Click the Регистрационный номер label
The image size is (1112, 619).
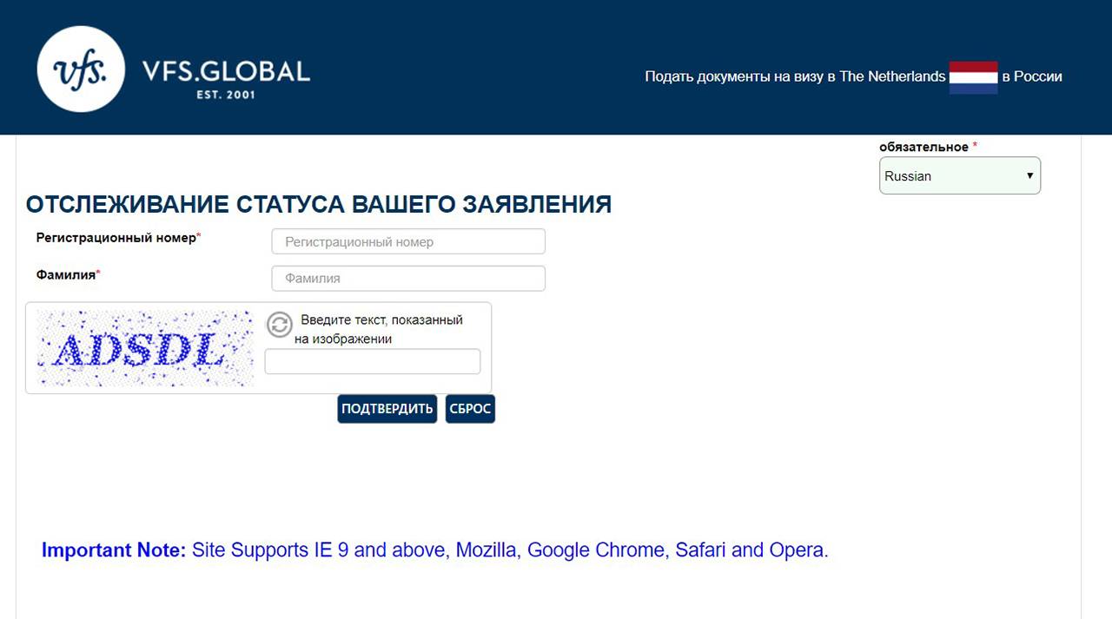pos(118,238)
